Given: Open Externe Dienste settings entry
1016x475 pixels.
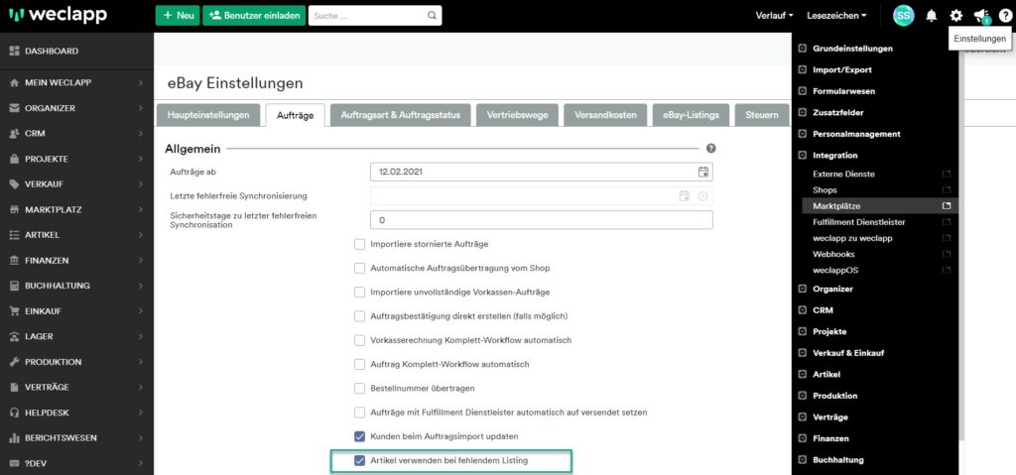Looking at the screenshot, I should coord(843,175).
